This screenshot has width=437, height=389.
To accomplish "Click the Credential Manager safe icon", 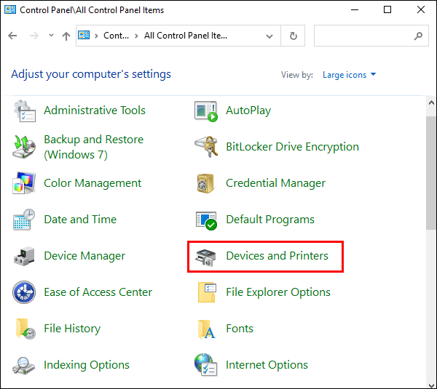I will click(205, 183).
